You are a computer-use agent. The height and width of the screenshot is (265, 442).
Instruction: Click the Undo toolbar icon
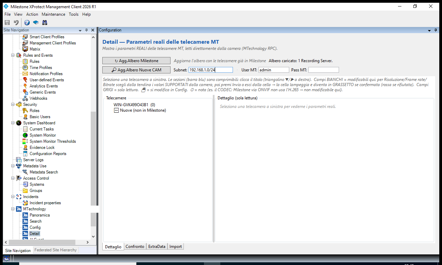pyautogui.click(x=16, y=23)
